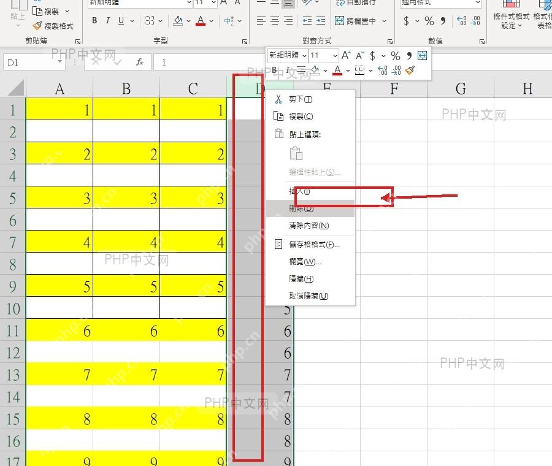Click ribbon Percent Style icon
Image resolution: width=552 pixels, height=466 pixels.
[x=429, y=21]
